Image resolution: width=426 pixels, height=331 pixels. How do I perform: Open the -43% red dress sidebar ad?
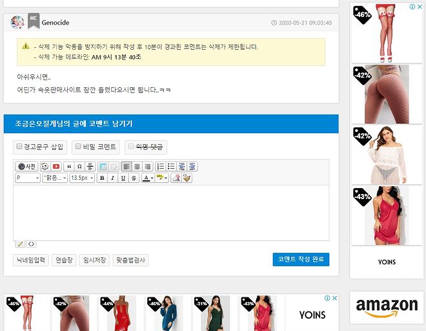[x=387, y=215]
